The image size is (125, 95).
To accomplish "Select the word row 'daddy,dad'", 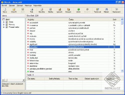I will [x=73, y=58].
